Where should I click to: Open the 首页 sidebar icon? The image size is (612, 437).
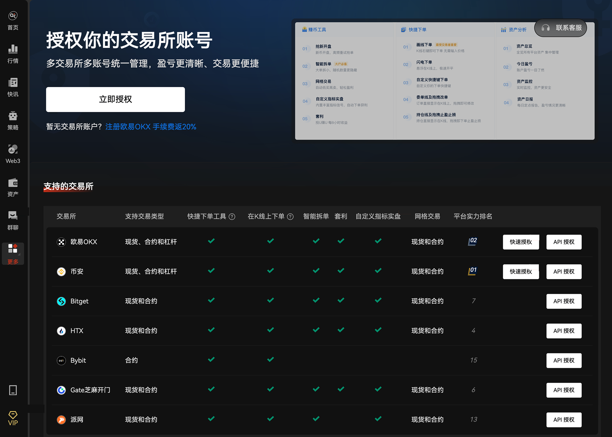click(13, 20)
